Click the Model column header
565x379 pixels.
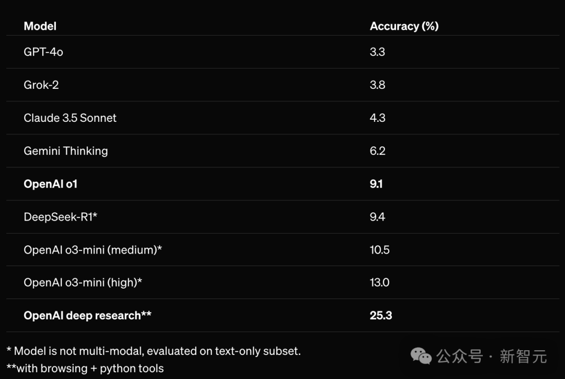(x=40, y=26)
